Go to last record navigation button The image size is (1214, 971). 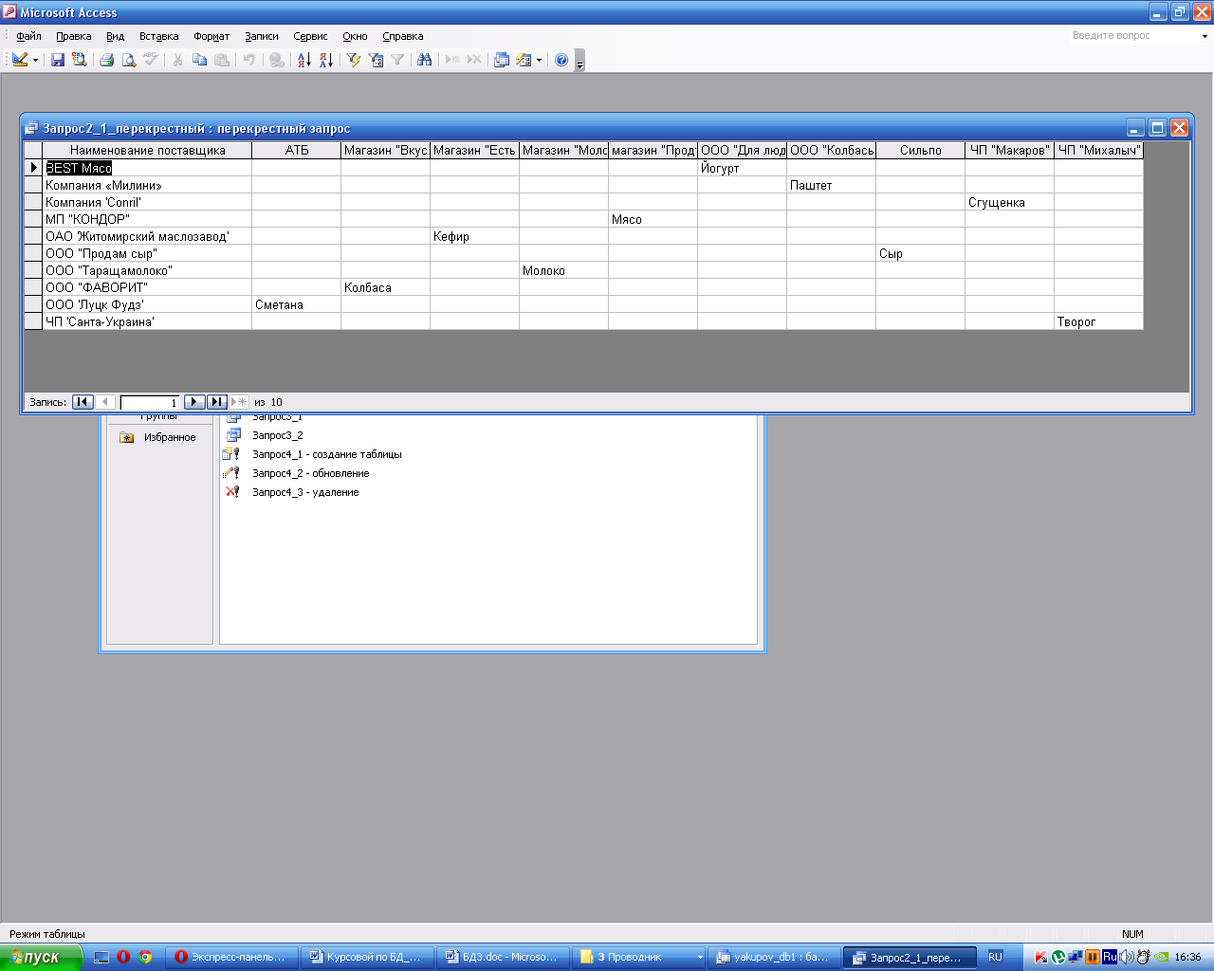(x=217, y=402)
